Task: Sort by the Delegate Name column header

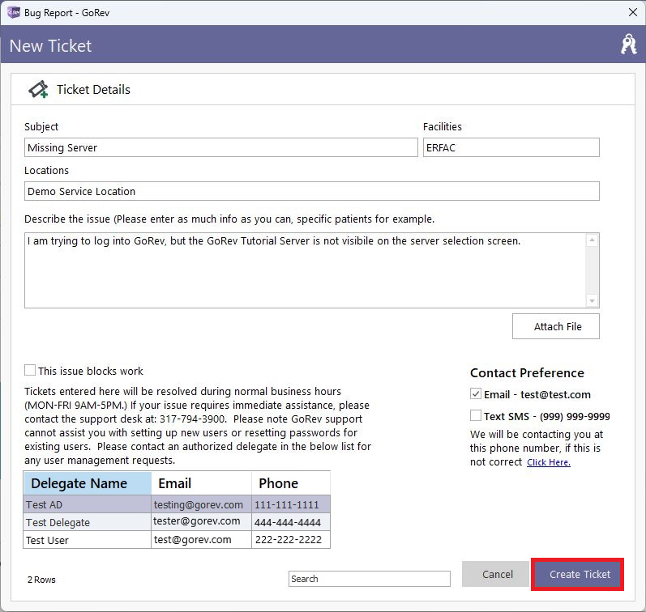Action: point(88,483)
